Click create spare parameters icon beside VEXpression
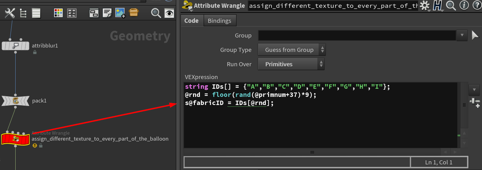This screenshot has width=482, height=170. pyautogui.click(x=475, y=102)
